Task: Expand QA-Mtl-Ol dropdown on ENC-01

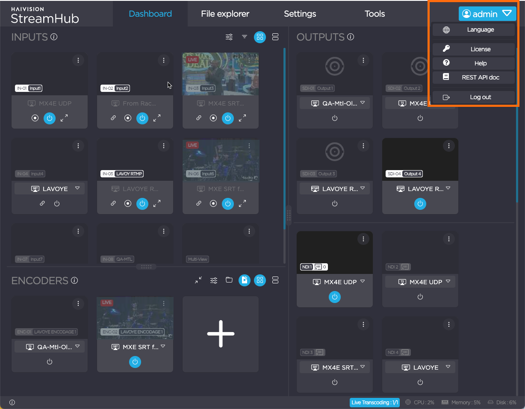Action: point(77,347)
